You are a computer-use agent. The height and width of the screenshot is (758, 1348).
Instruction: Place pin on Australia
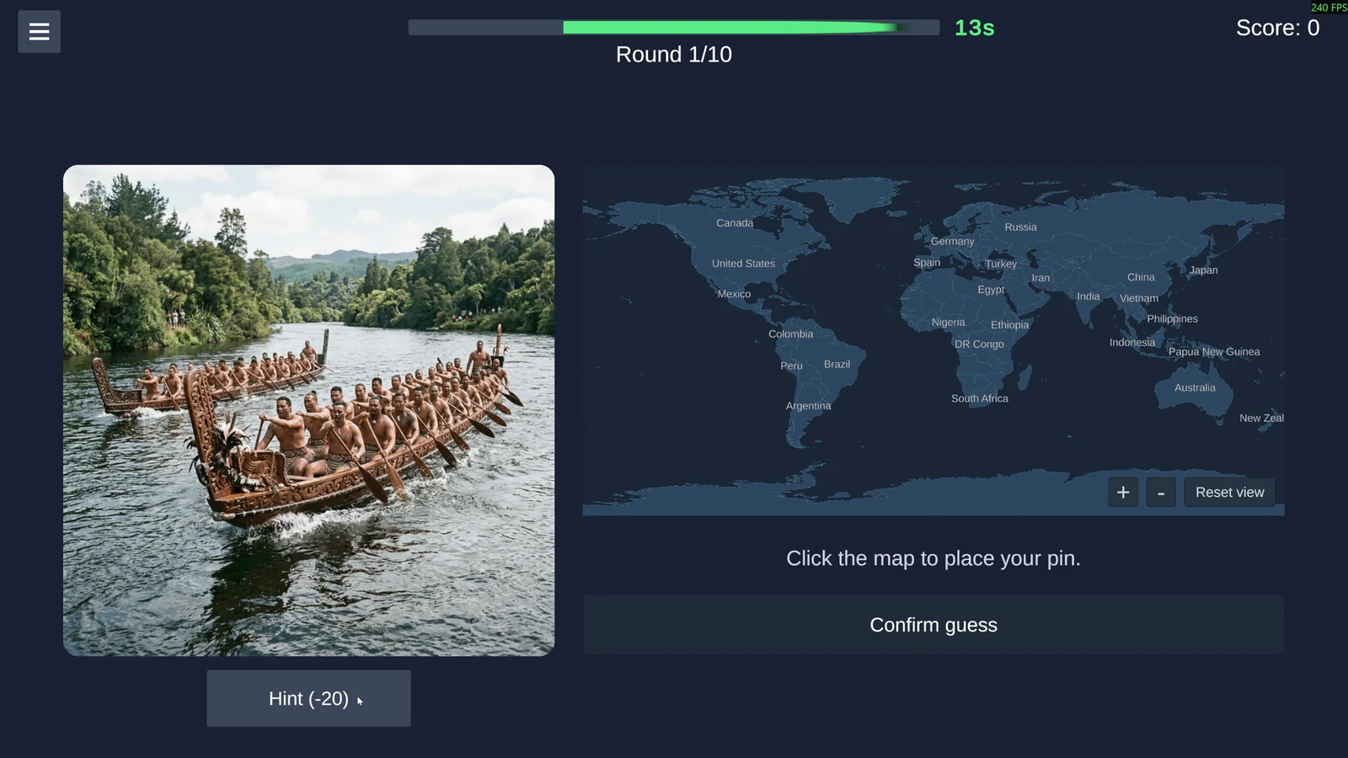1195,388
